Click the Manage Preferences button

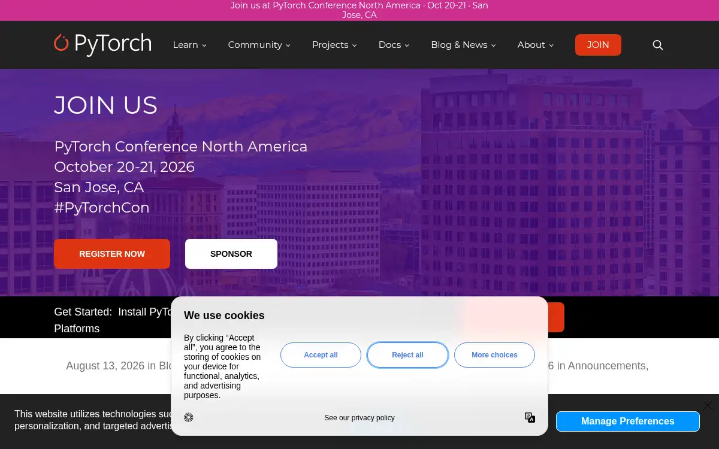tap(628, 421)
